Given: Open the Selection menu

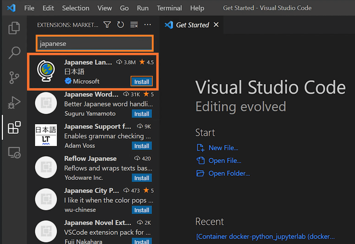Looking at the screenshot, I should tap(75, 8).
